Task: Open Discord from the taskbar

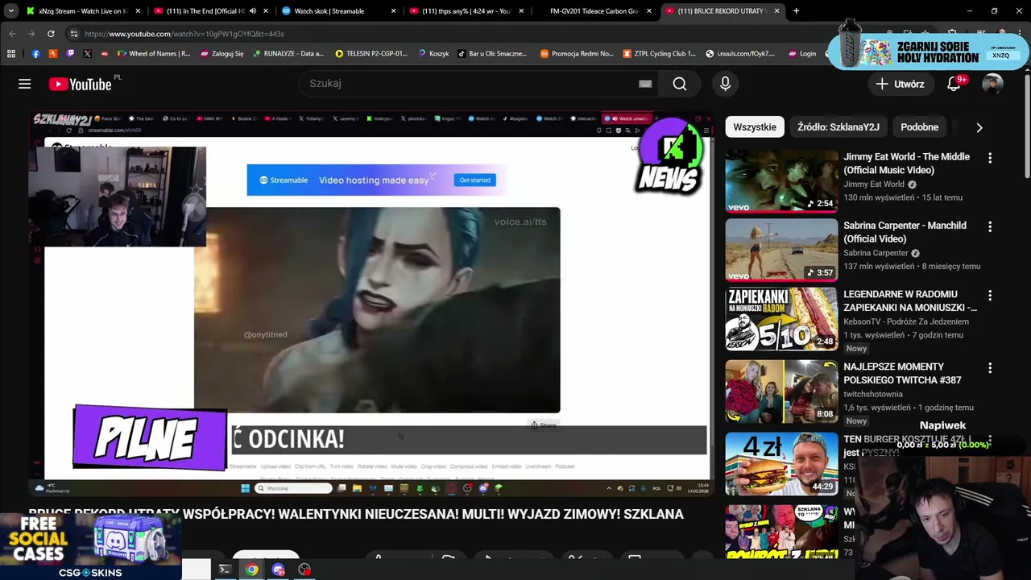Action: (279, 570)
